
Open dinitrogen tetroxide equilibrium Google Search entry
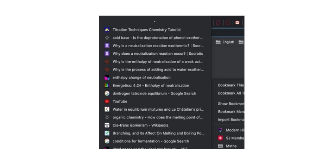point(155,93)
